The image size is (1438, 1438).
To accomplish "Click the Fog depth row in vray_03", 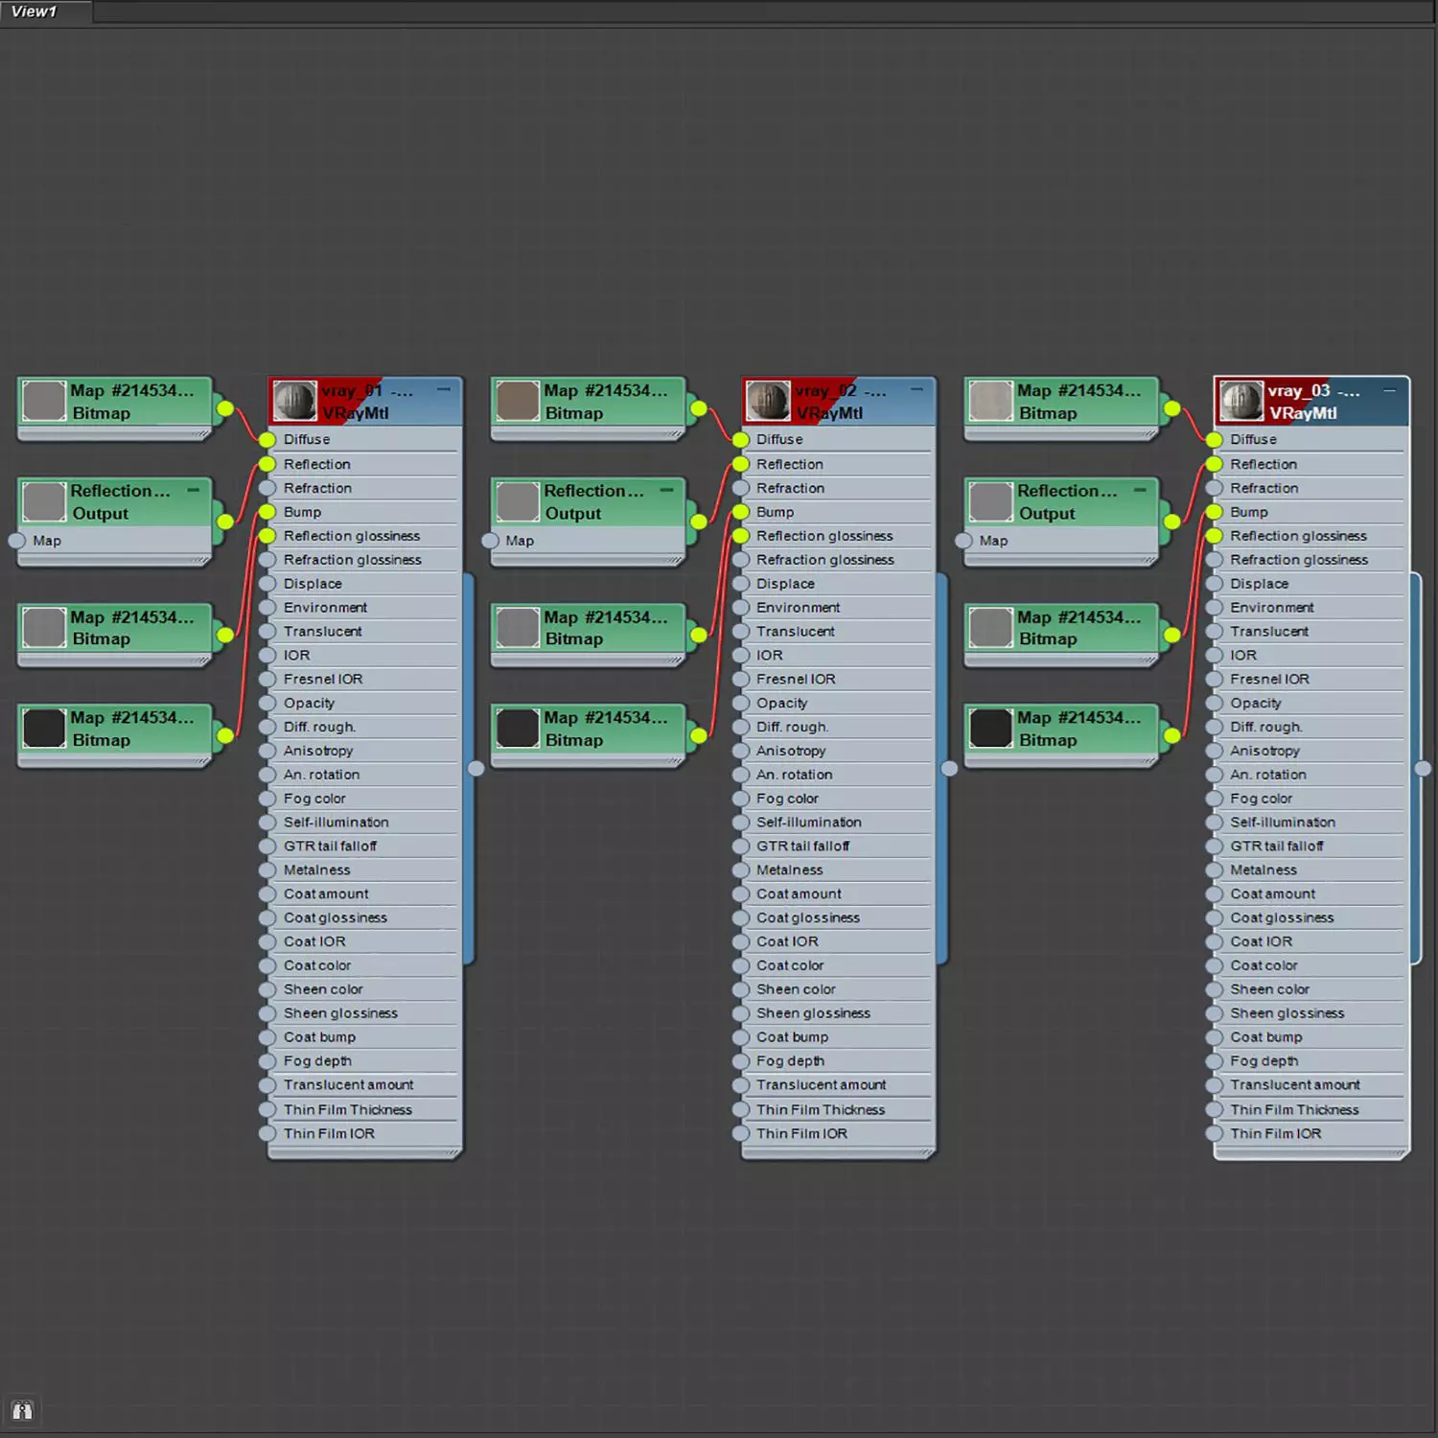I will point(1310,1061).
